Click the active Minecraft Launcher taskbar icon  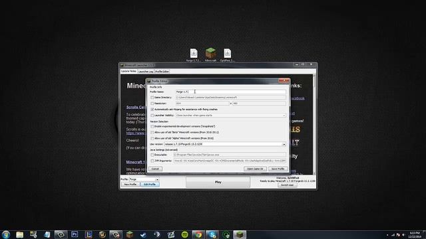[x=240, y=234]
